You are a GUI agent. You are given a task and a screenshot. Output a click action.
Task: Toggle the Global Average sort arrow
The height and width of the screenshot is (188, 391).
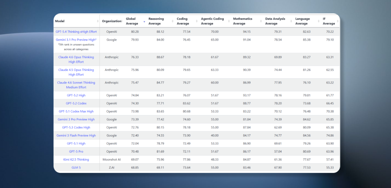pyautogui.click(x=144, y=21)
